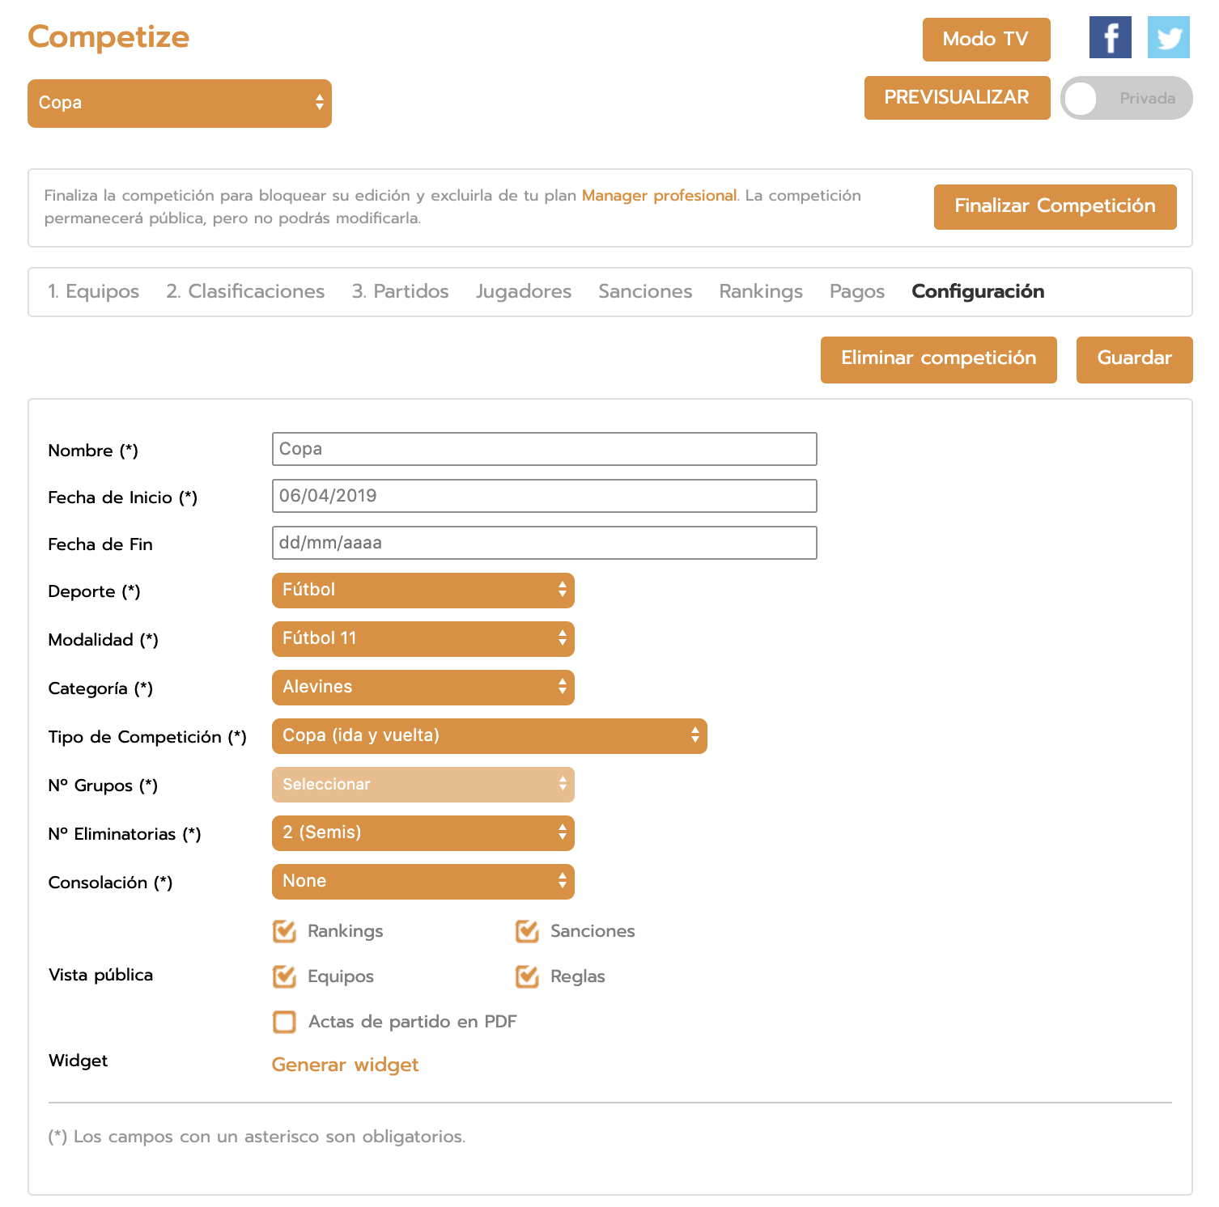
Task: Click the Twitter bird icon
Action: point(1168,37)
